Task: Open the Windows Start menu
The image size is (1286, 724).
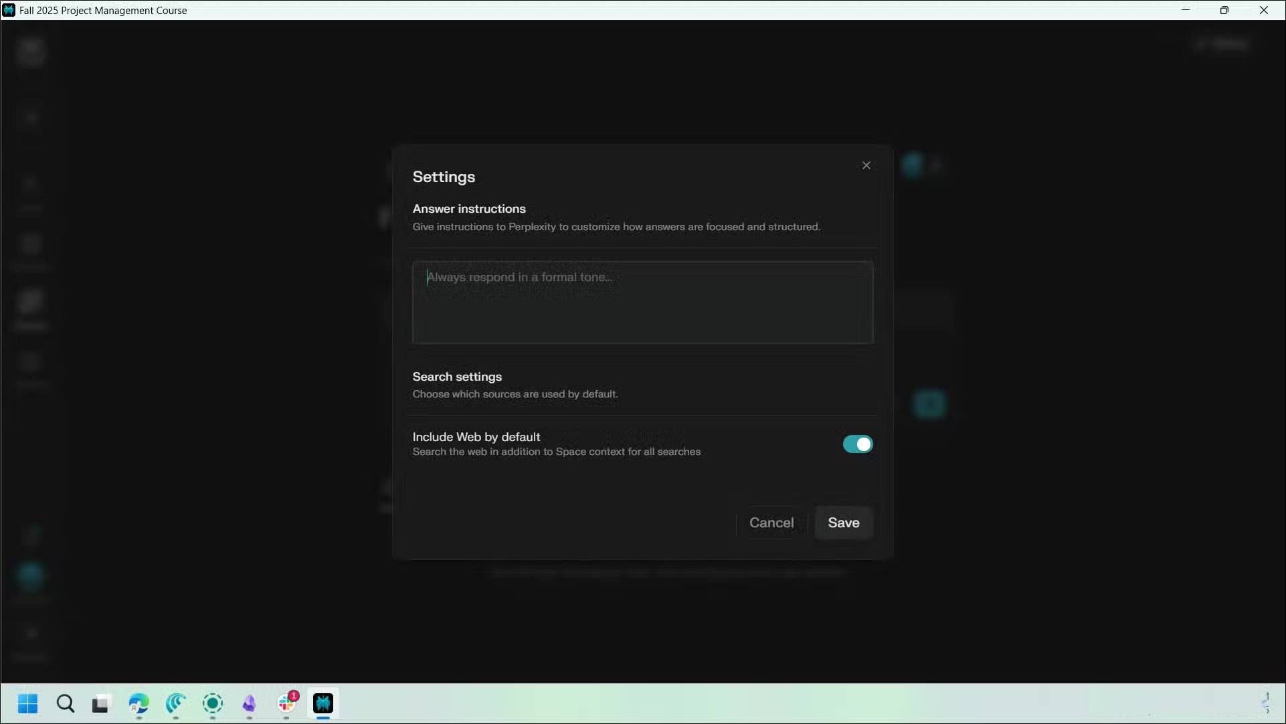Action: coord(28,703)
